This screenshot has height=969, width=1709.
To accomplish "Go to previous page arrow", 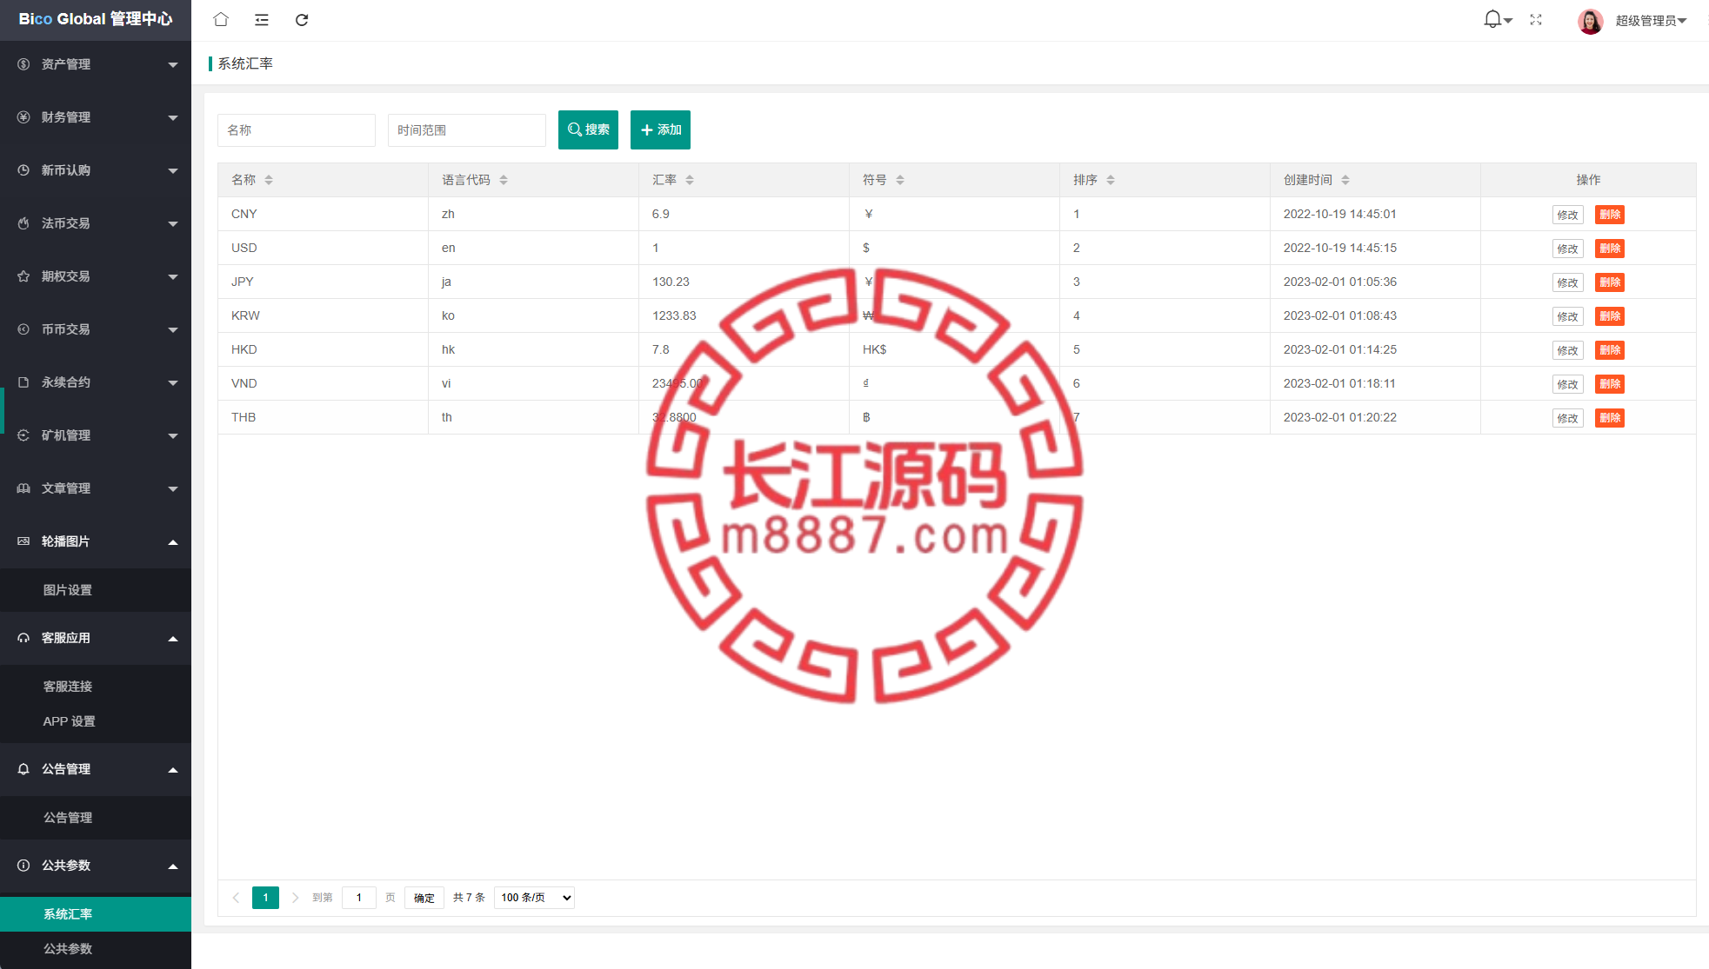I will (x=236, y=898).
